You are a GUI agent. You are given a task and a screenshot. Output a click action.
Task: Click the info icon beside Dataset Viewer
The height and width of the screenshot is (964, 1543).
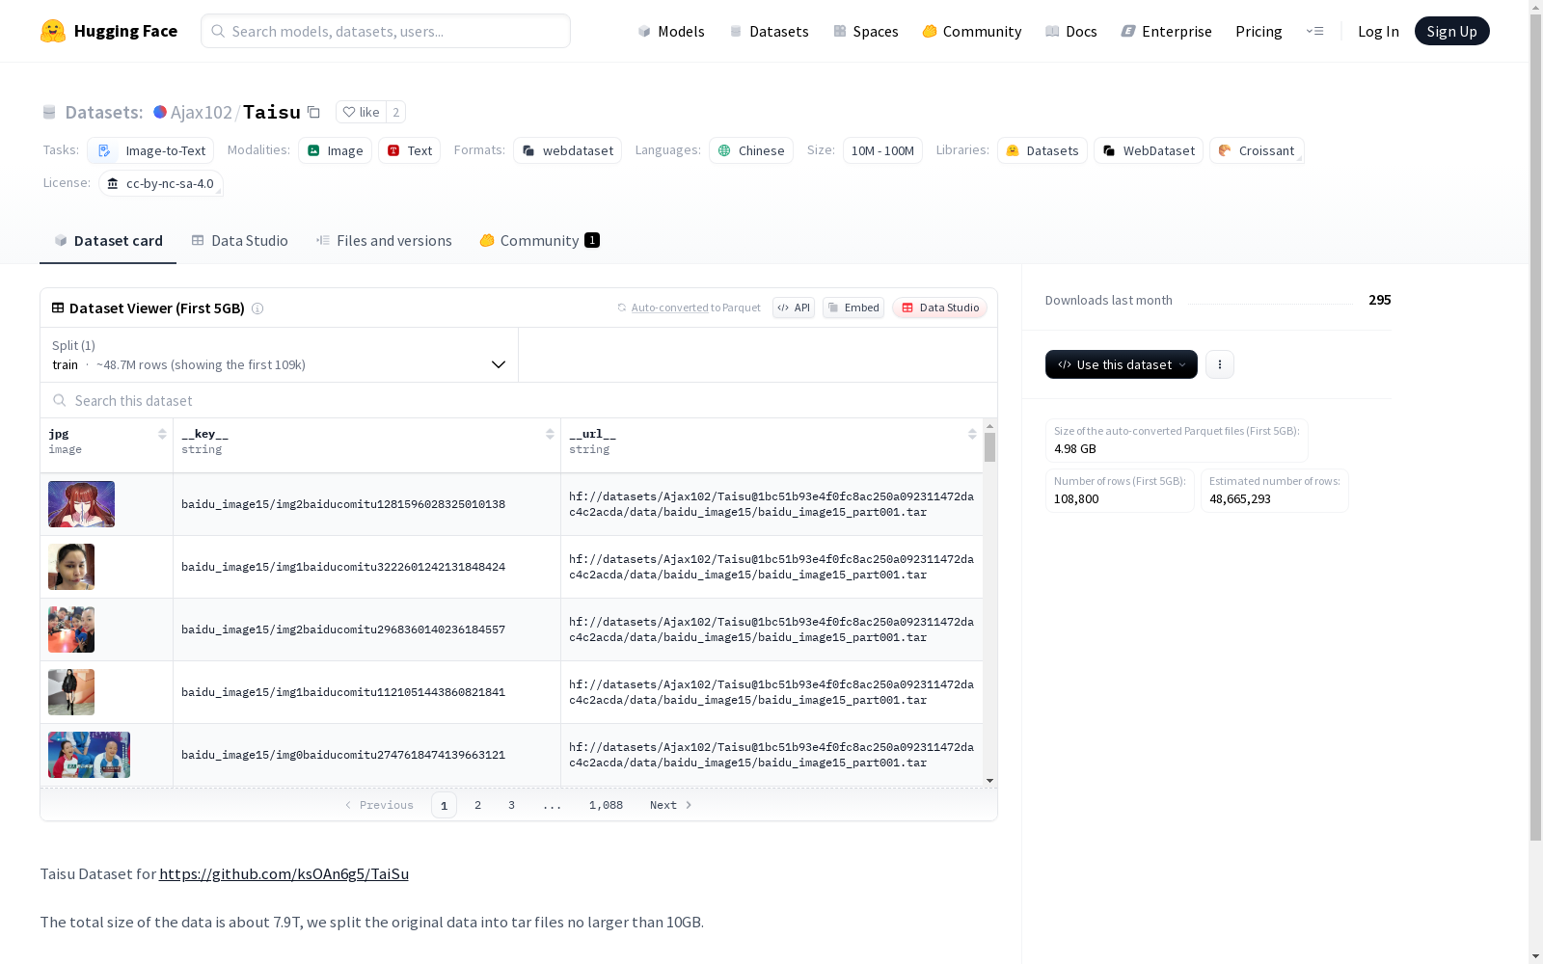click(x=257, y=308)
